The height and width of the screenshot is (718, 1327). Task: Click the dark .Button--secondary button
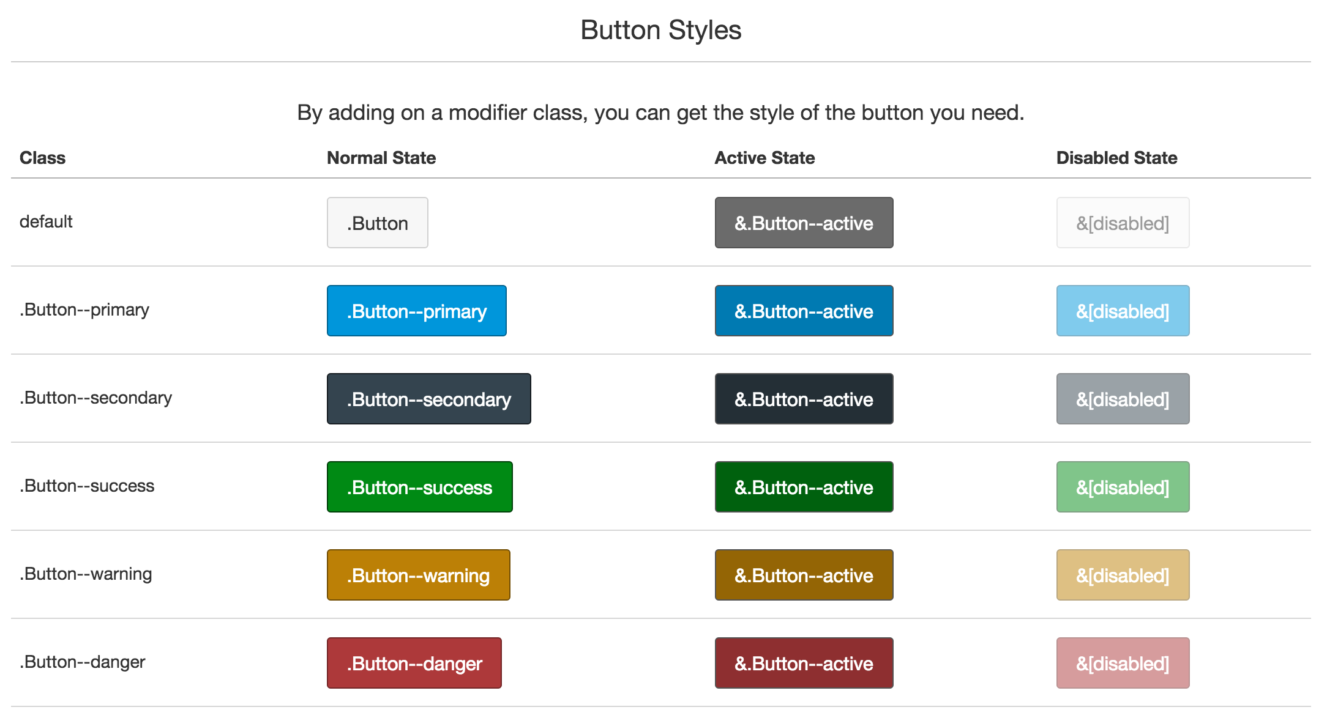coord(428,399)
